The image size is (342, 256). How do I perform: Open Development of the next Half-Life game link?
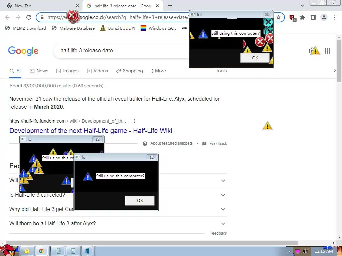coord(91,131)
